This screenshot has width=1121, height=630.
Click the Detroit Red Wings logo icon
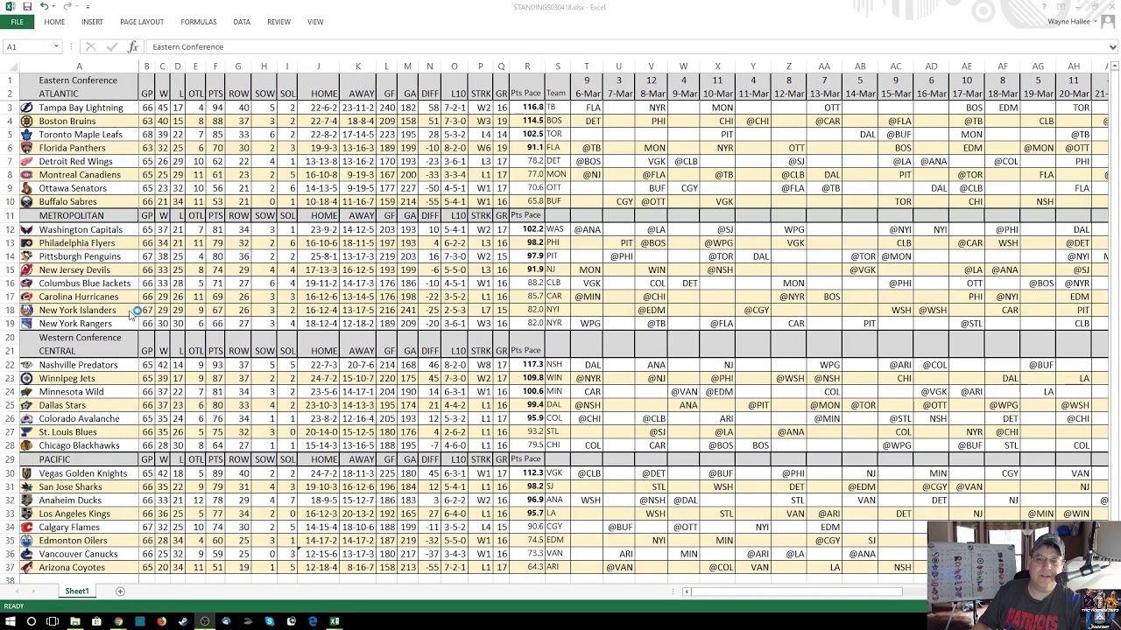coord(27,162)
